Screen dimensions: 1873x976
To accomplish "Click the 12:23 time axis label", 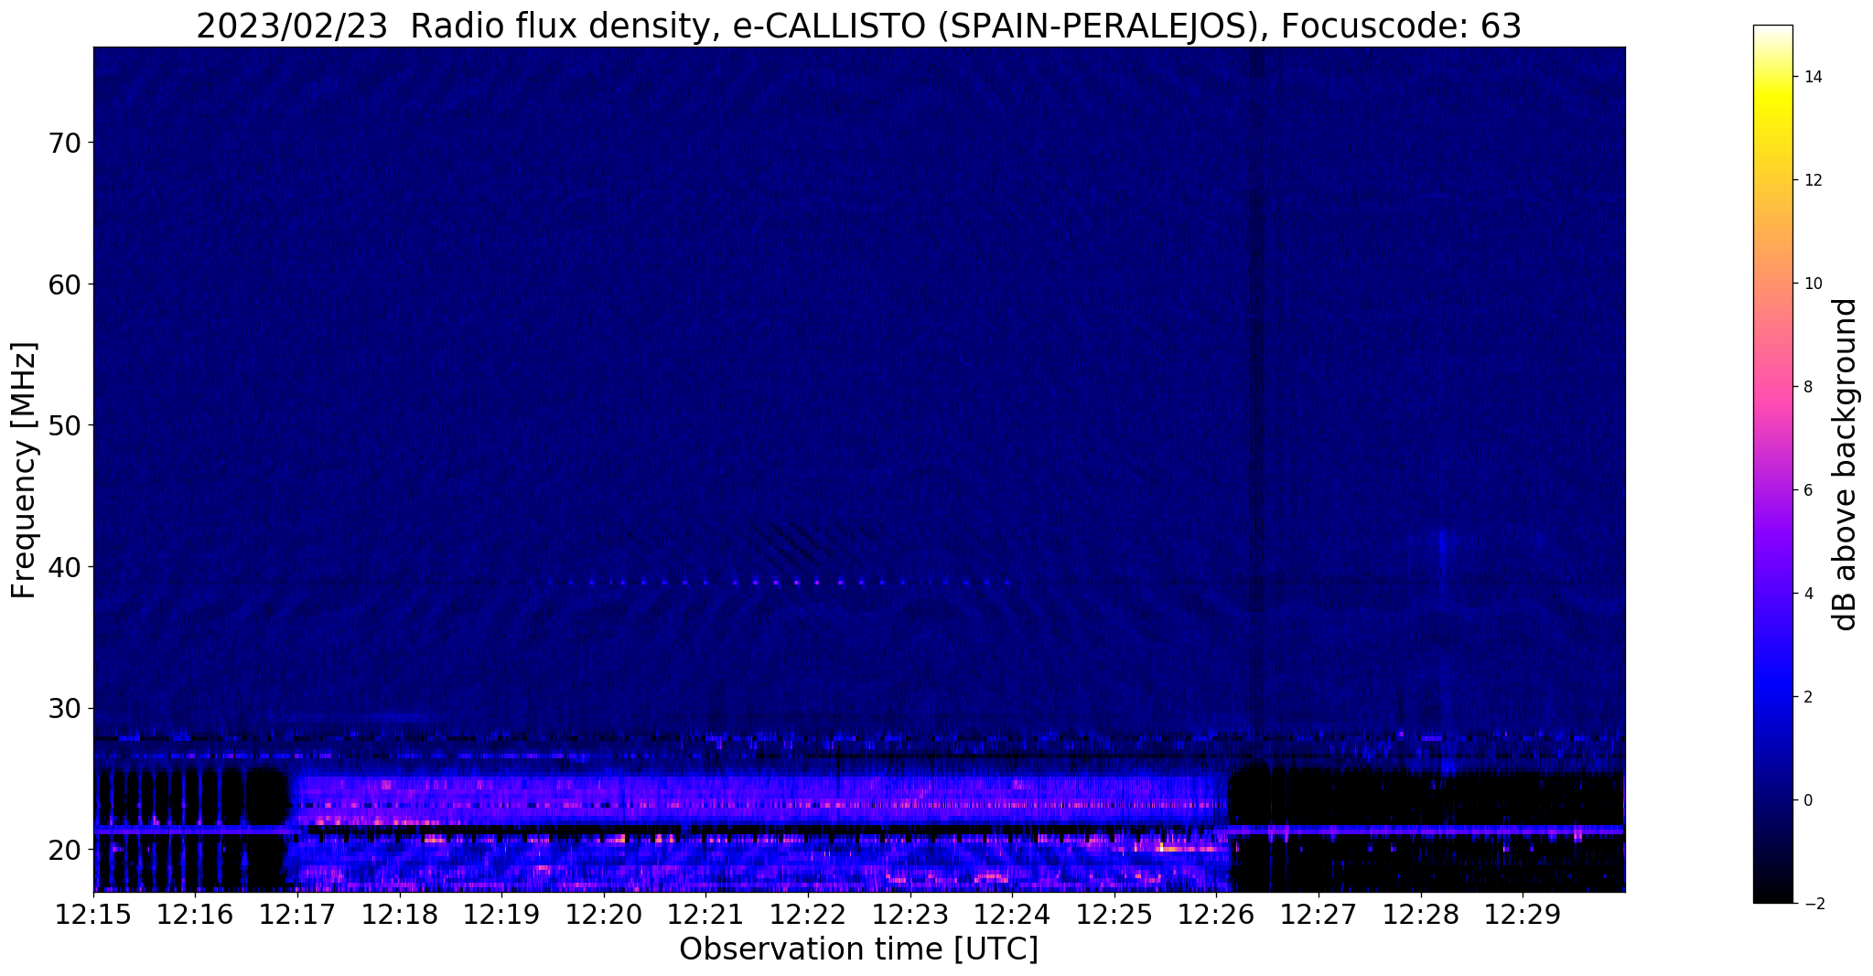I will click(x=910, y=915).
